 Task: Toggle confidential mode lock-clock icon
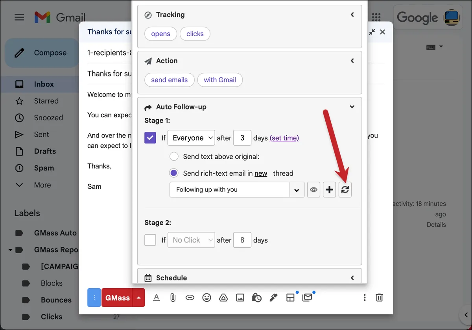click(256, 298)
